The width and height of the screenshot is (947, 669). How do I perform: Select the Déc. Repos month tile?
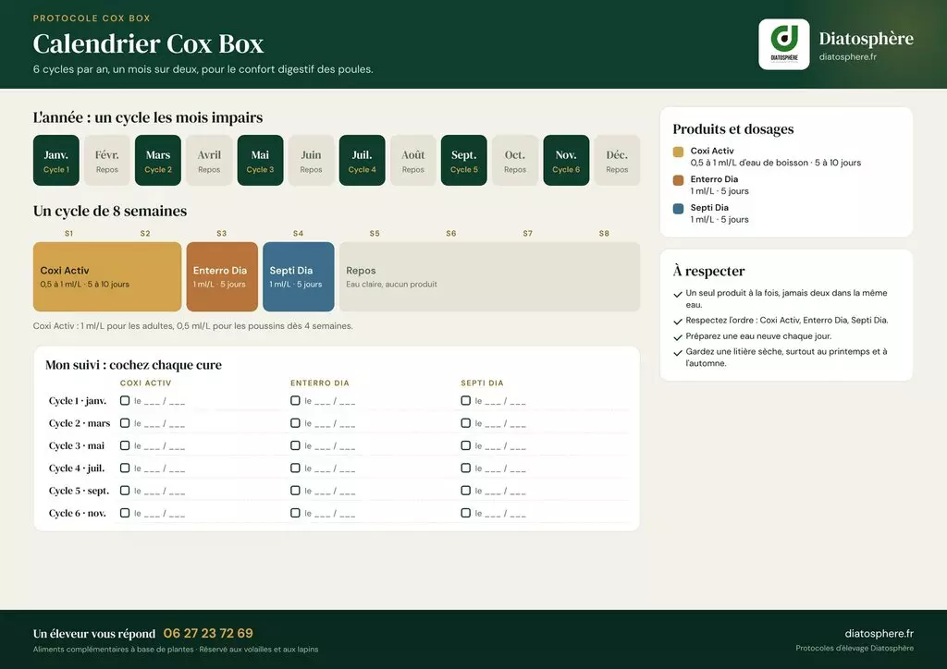[x=617, y=161]
